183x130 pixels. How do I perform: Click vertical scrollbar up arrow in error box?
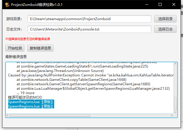(x=175, y=64)
